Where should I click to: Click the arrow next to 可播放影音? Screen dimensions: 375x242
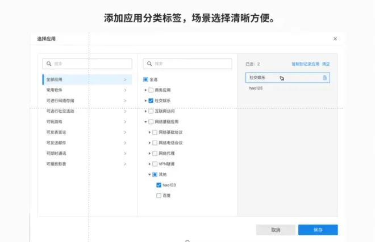[125, 164]
